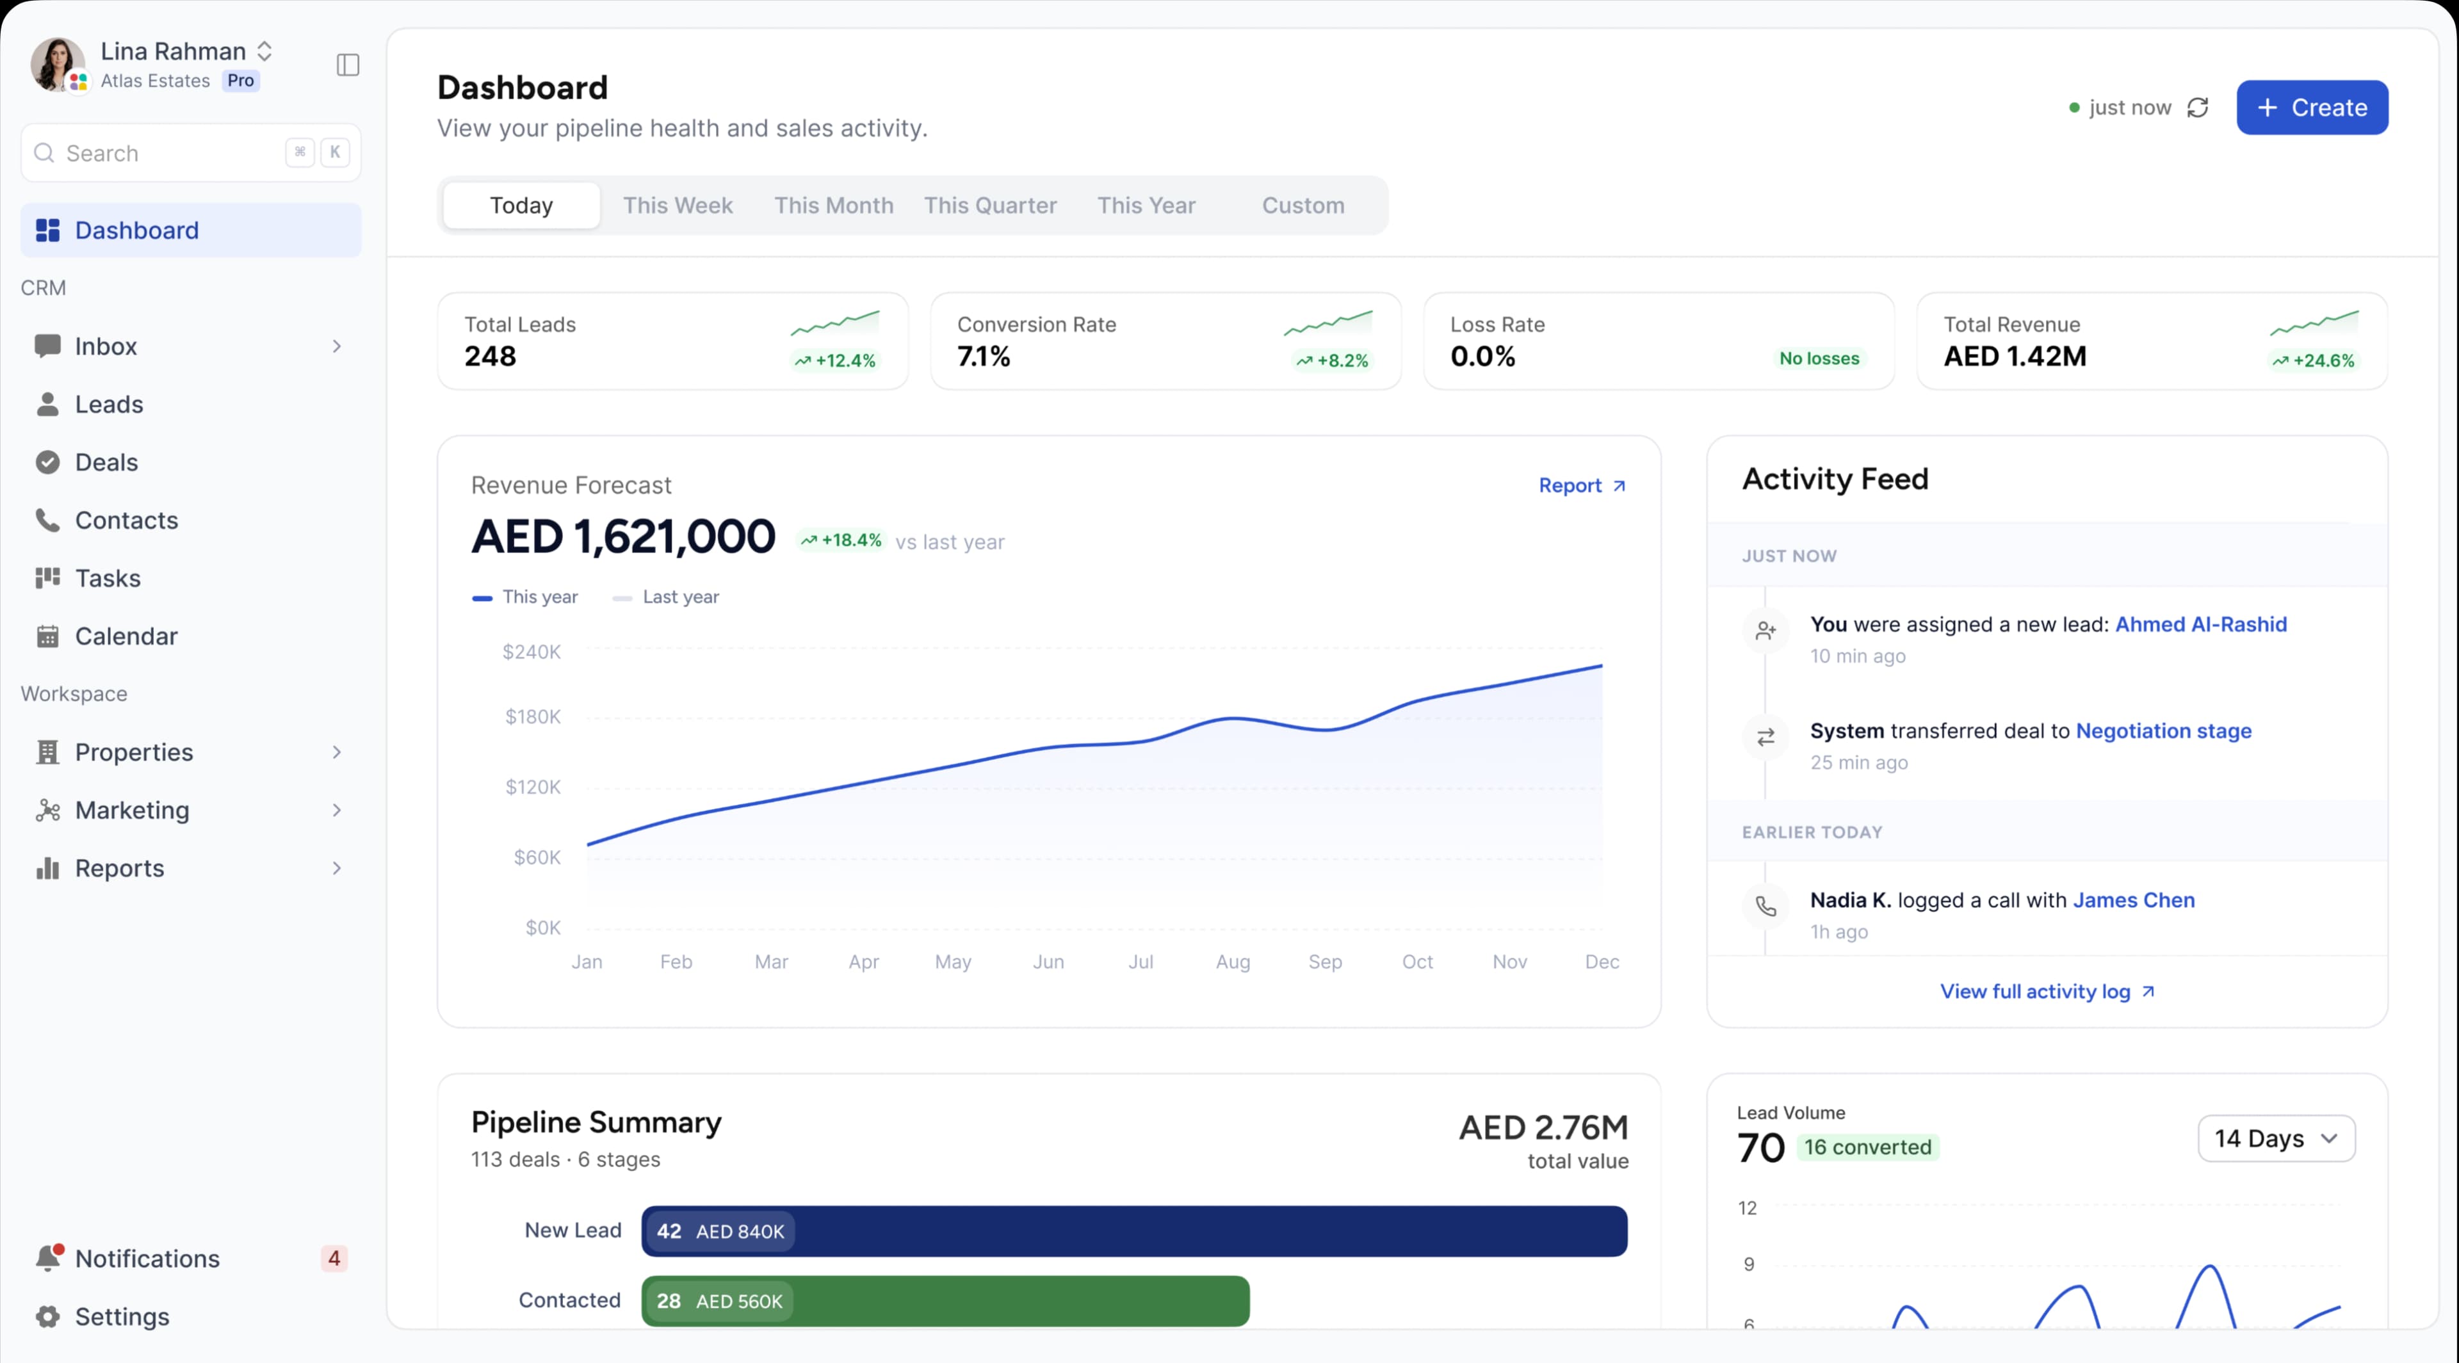This screenshot has height=1363, width=2459.
Task: Click the Negotiation stage link
Action: coord(2163,730)
